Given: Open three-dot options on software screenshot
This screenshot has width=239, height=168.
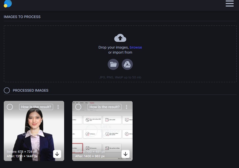Looking at the screenshot, I should [x=126, y=107].
